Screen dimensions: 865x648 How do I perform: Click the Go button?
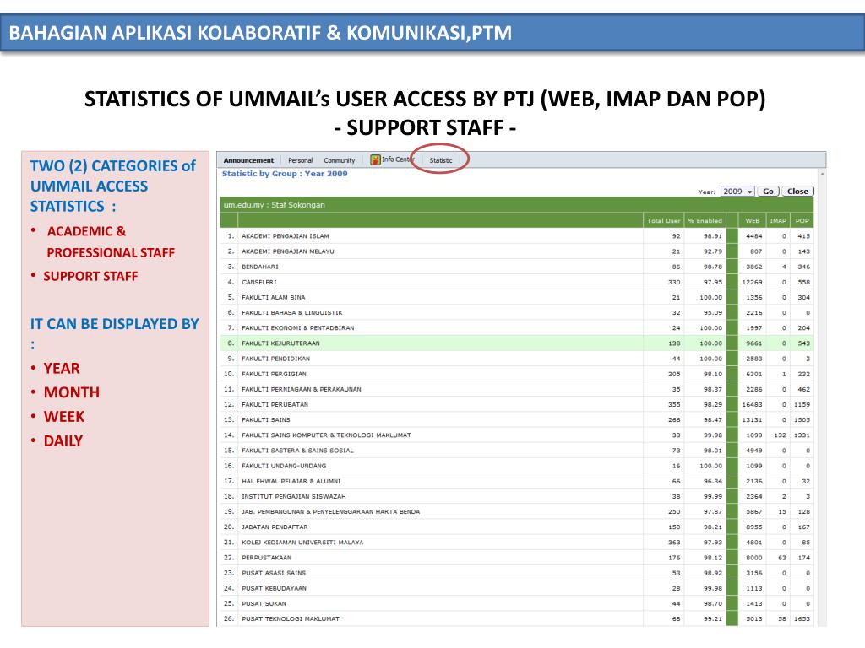768,192
